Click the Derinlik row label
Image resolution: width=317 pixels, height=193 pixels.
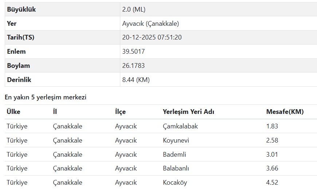click(19, 79)
